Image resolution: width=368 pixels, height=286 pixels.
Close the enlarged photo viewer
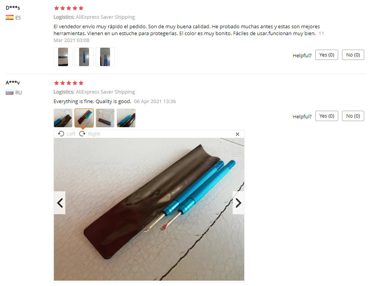point(238,134)
